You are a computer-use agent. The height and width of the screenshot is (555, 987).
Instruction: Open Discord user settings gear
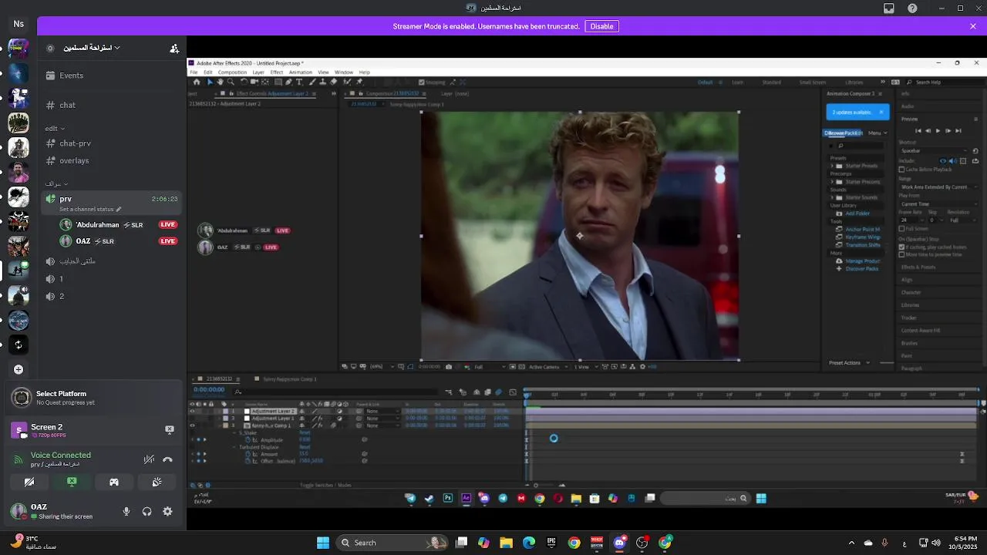click(x=167, y=511)
